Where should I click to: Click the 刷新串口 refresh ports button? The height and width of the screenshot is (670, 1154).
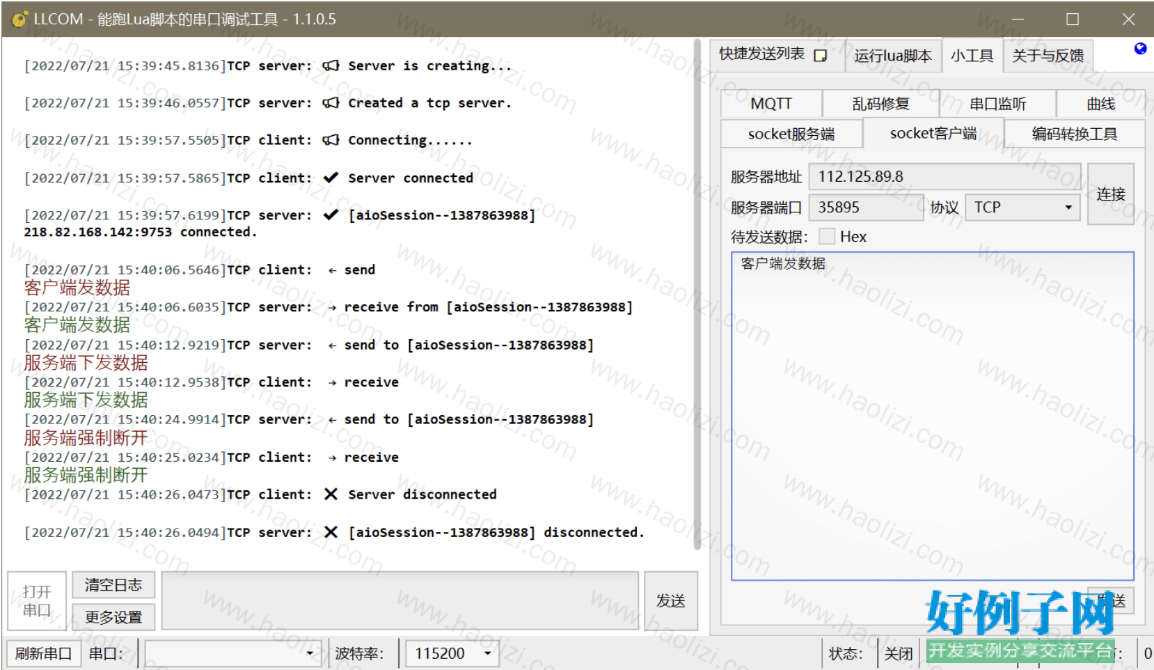pyautogui.click(x=44, y=653)
